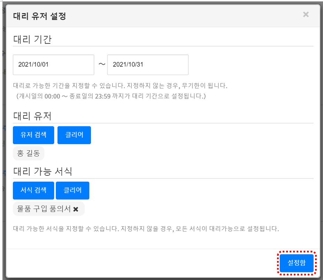Image resolution: width=323 pixels, height=280 pixels.
Task: Click the tilde separator between date fields
Action: [x=102, y=65]
